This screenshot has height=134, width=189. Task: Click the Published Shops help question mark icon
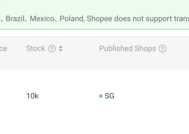(x=163, y=49)
